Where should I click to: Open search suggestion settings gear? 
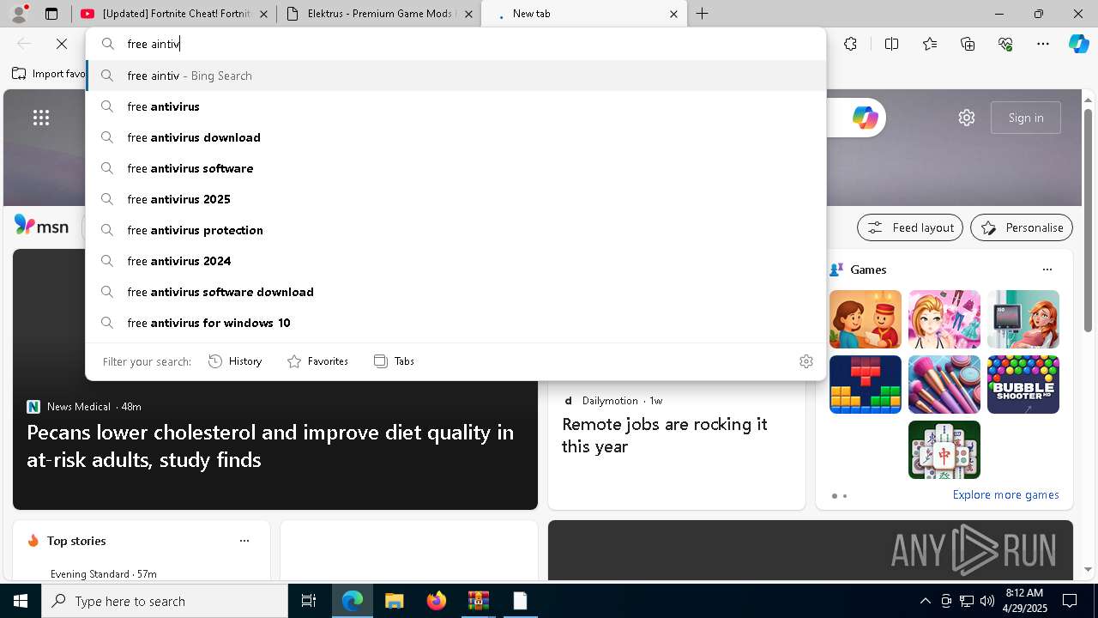(805, 361)
